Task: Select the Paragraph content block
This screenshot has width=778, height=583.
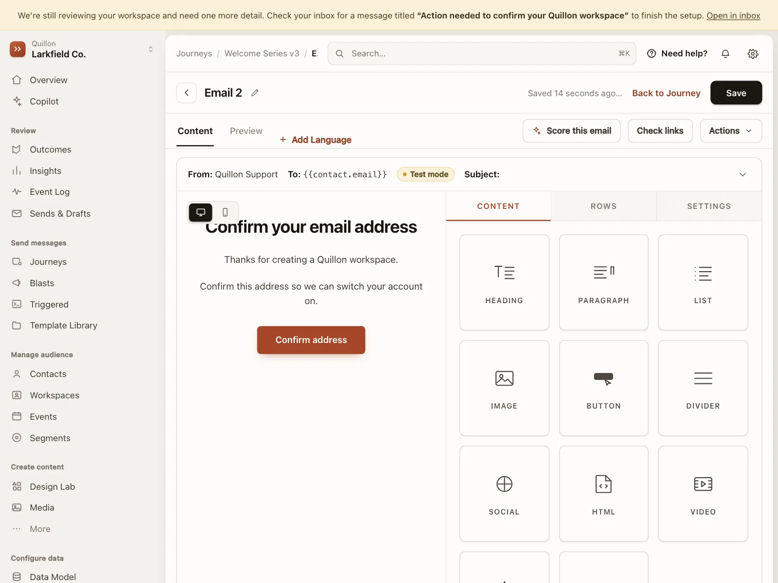Action: tap(603, 283)
